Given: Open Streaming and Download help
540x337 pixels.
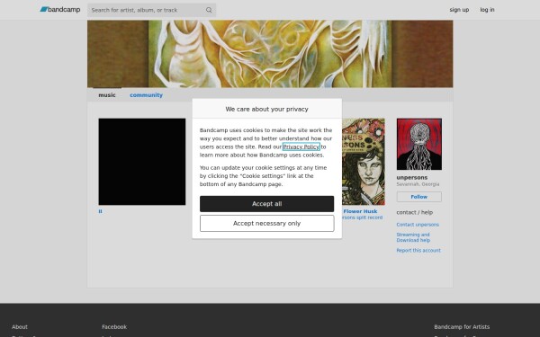Looking at the screenshot, I should tap(413, 237).
